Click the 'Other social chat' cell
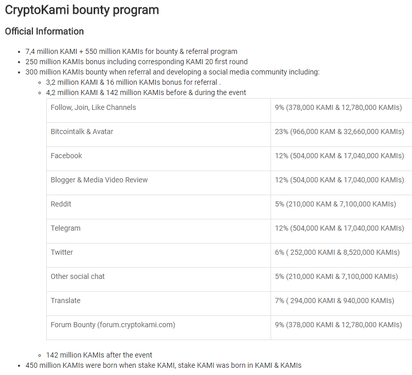The width and height of the screenshot is (412, 375). [x=158, y=279]
